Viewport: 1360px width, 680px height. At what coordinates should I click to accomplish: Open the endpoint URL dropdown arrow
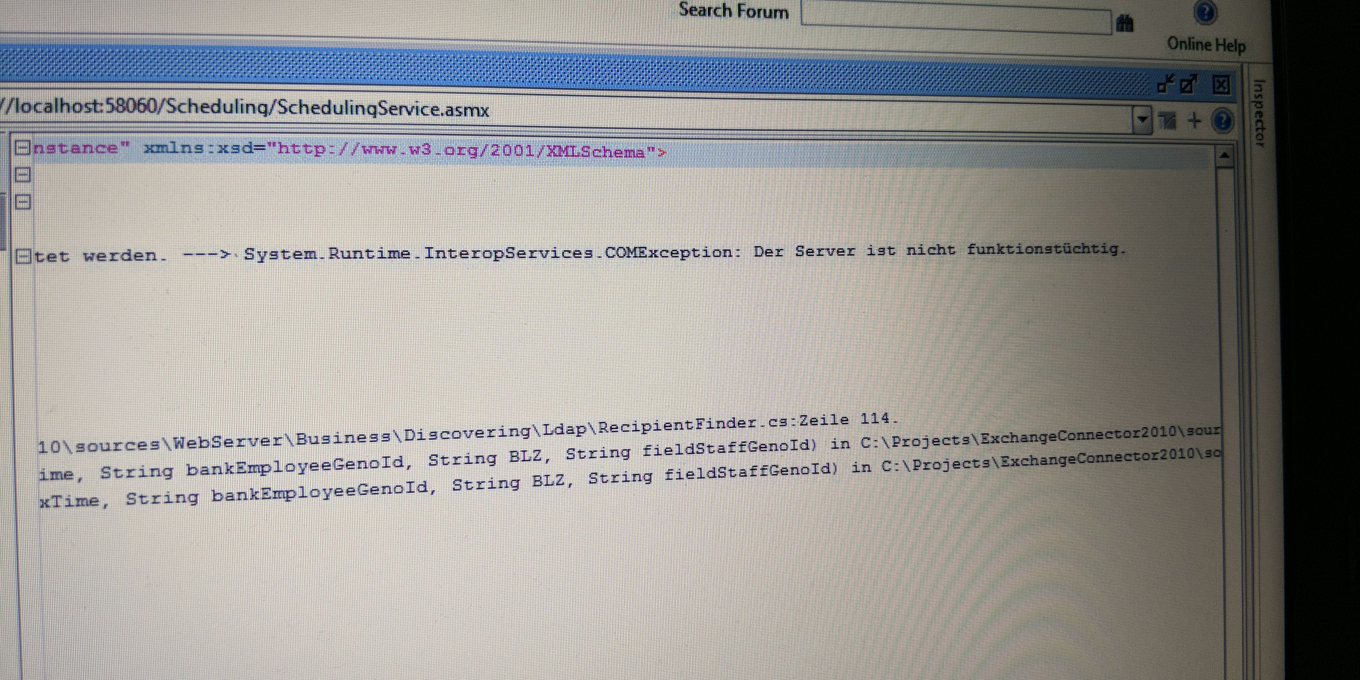(1142, 119)
